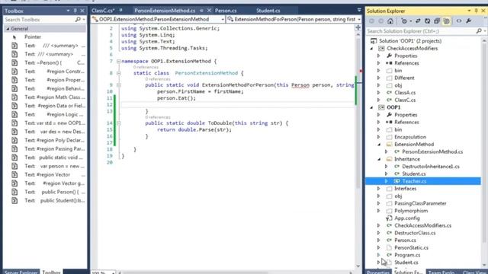Select ClassA.cs in CheckAccessModifiers project
488x274 pixels.
(x=405, y=93)
